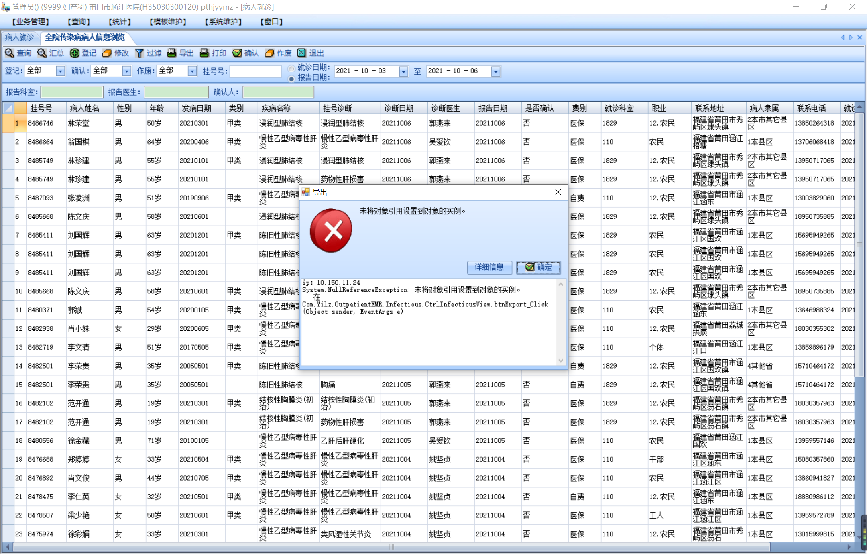Click the grid select-all corner box
Viewport: 867px width, 554px height.
8,108
